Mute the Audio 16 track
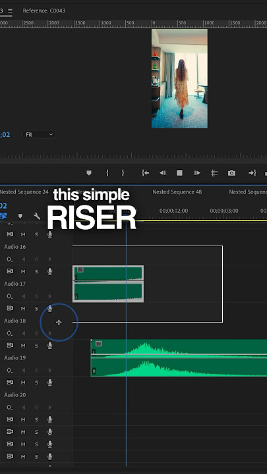This screenshot has width=267, height=474. coord(23,234)
